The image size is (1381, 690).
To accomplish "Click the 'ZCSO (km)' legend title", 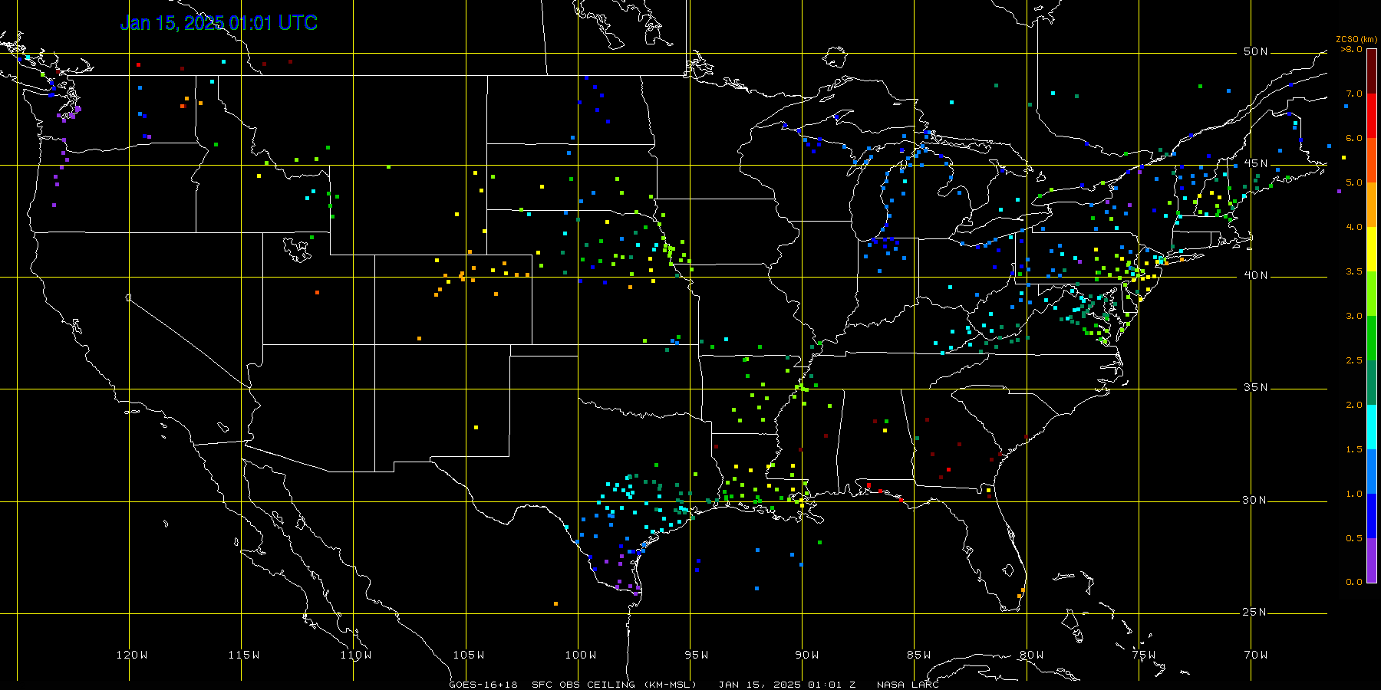I will tap(1356, 39).
